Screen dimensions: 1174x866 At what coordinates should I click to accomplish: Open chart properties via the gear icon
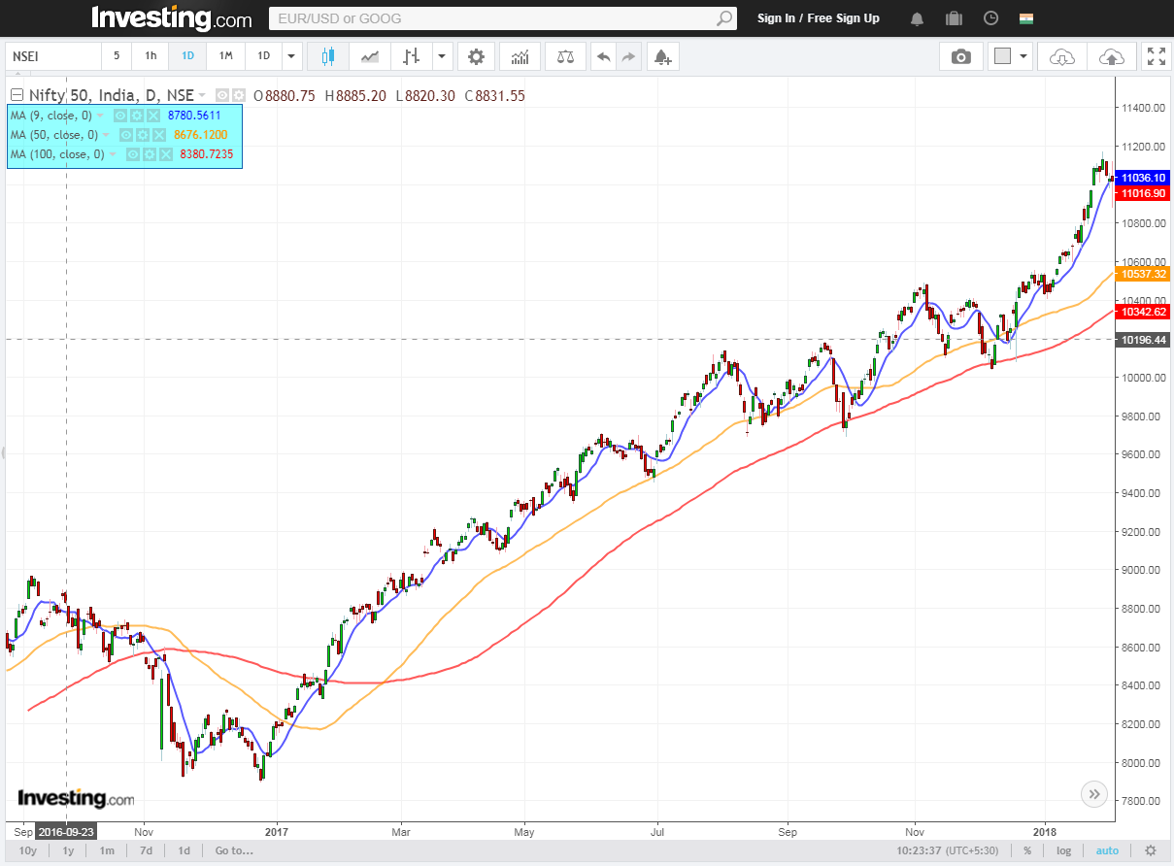click(x=476, y=56)
